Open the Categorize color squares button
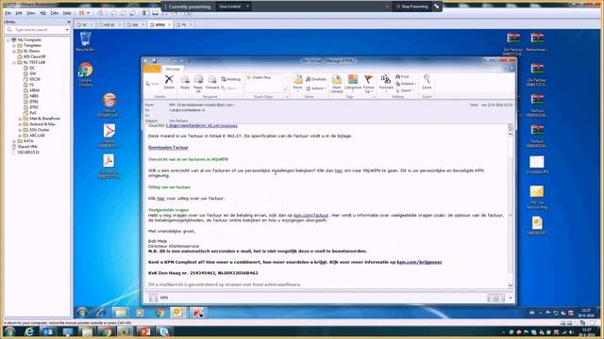604x339 pixels. click(x=352, y=82)
